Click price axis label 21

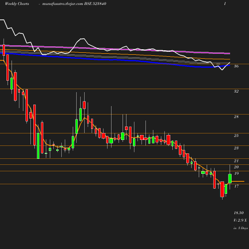pos(236,161)
